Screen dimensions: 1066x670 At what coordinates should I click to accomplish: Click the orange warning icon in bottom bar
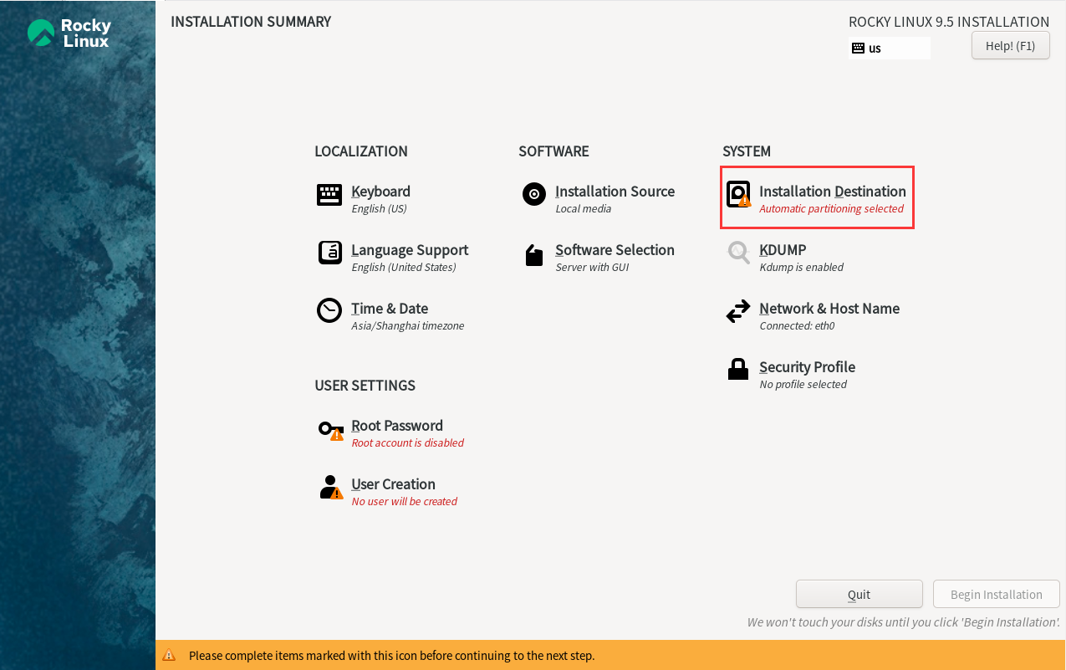pyautogui.click(x=169, y=656)
